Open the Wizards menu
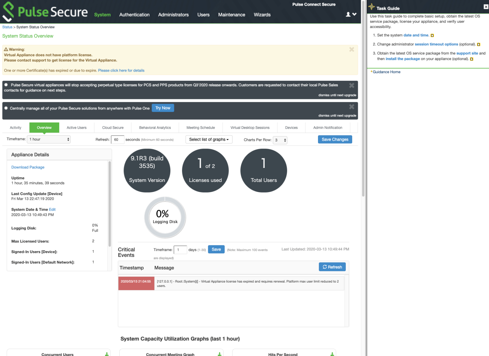The height and width of the screenshot is (356, 489). pyautogui.click(x=262, y=15)
